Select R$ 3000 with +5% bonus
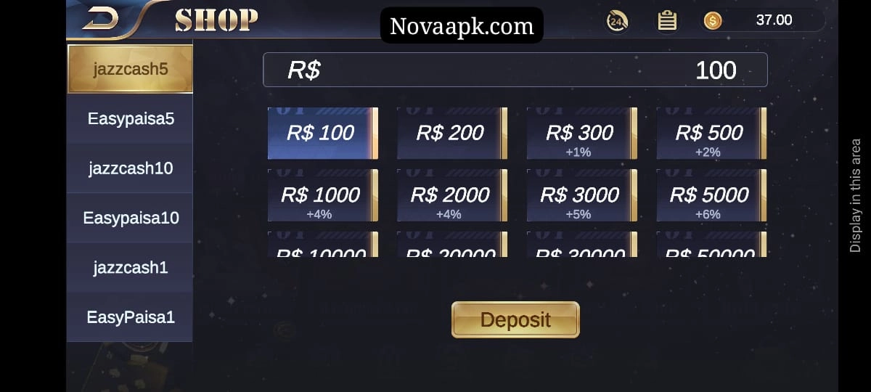The image size is (871, 392). 582,195
